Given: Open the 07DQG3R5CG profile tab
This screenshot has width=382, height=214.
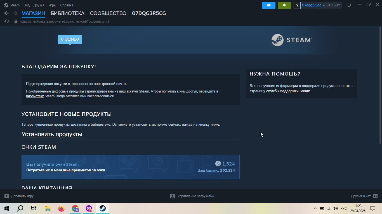Looking at the screenshot, I should 149,13.
